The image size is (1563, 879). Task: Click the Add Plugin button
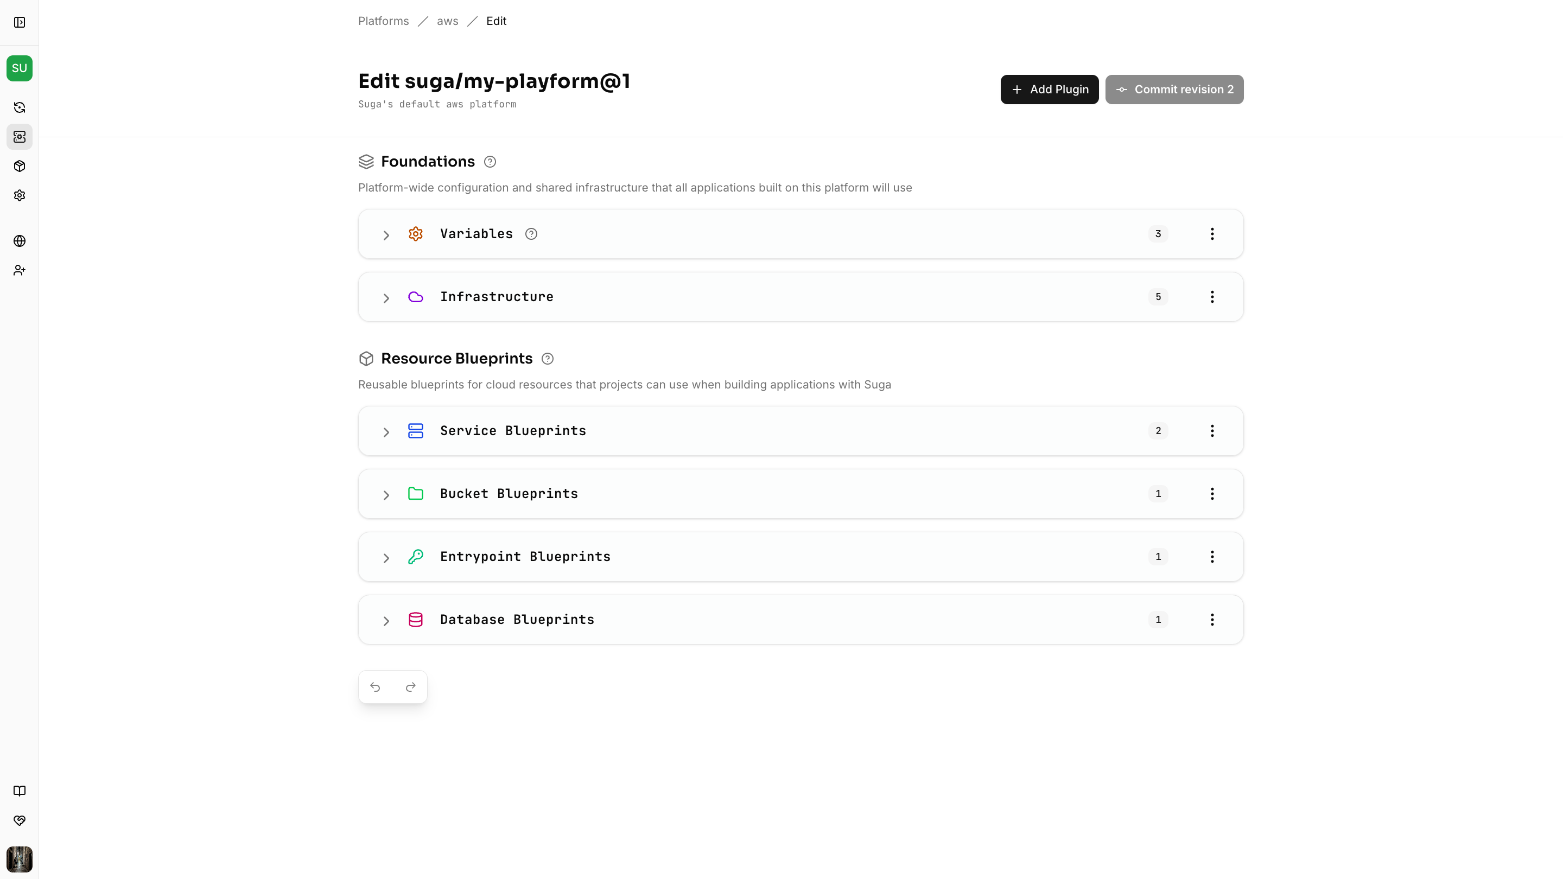(x=1049, y=89)
